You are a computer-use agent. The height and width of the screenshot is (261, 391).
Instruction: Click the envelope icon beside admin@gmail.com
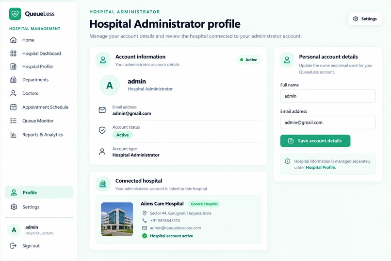102,110
